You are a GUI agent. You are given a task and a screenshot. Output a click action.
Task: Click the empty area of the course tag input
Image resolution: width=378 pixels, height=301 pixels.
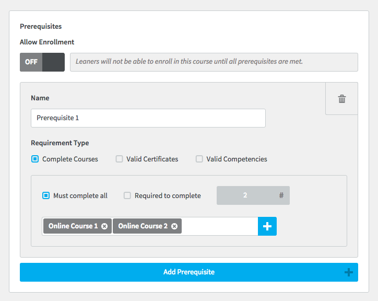point(219,226)
